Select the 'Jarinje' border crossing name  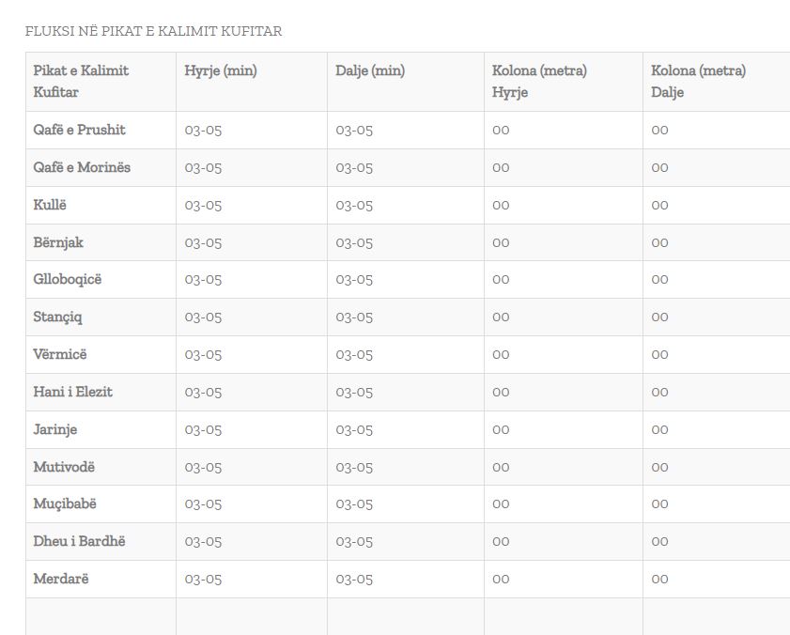(x=55, y=429)
